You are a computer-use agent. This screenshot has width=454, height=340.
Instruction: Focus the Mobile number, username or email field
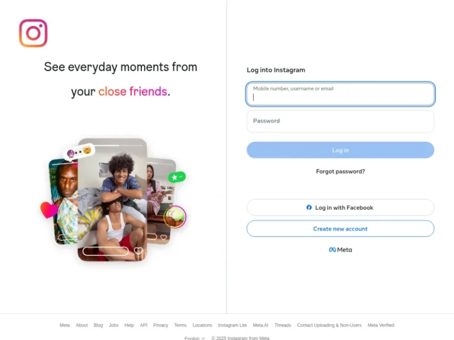(340, 94)
